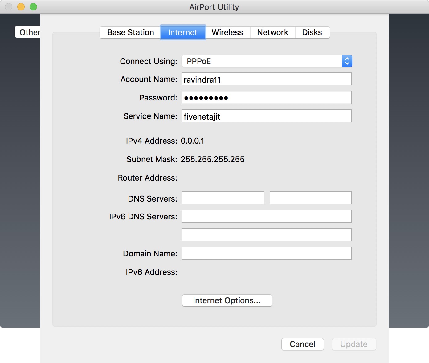Click the second IPv6 DNS Servers field
This screenshot has height=363, width=429.
point(267,235)
